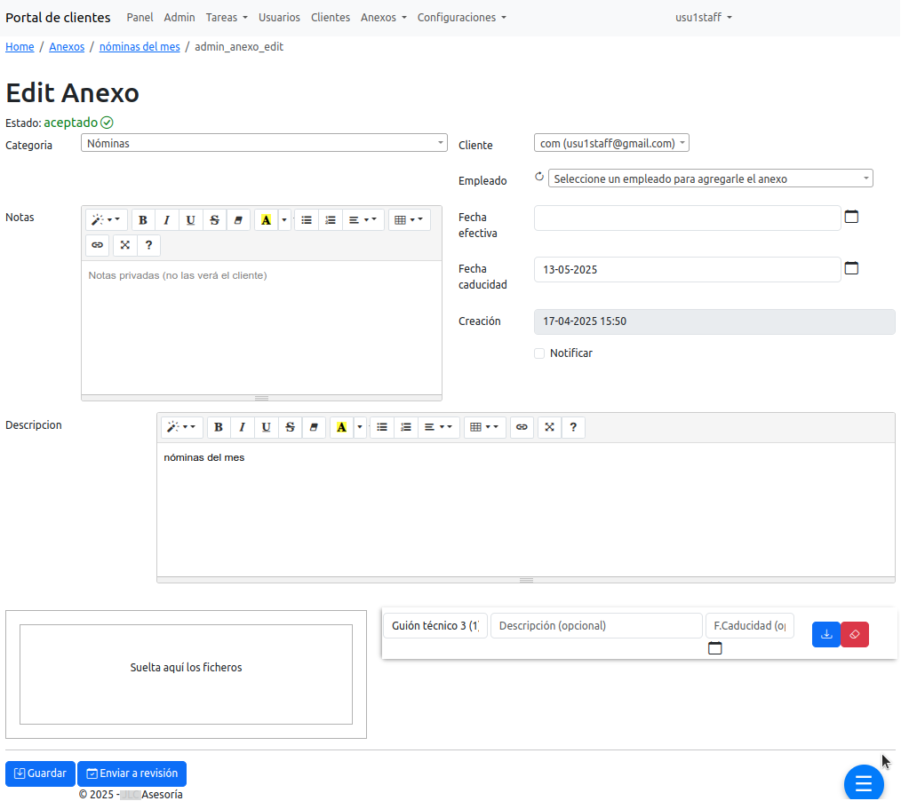Screen dimensions: 901x801
Task: Open the Empleado selection dropdown
Action: (710, 178)
